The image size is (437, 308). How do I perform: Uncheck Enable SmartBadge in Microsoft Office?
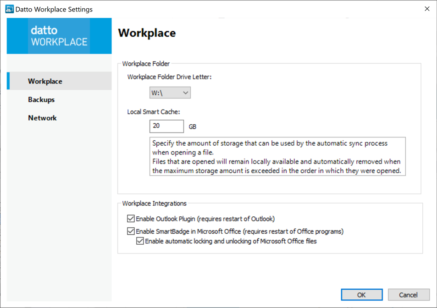[131, 231]
